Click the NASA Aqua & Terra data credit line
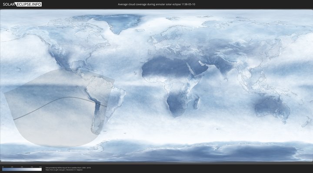 pos(68,168)
